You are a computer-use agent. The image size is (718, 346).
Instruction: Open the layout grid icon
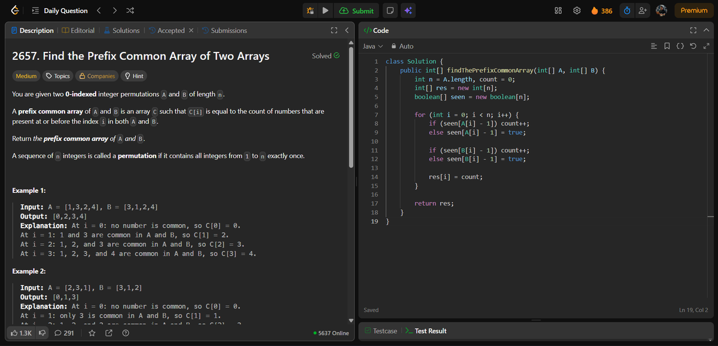558,11
